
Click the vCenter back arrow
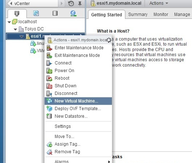(11, 3)
